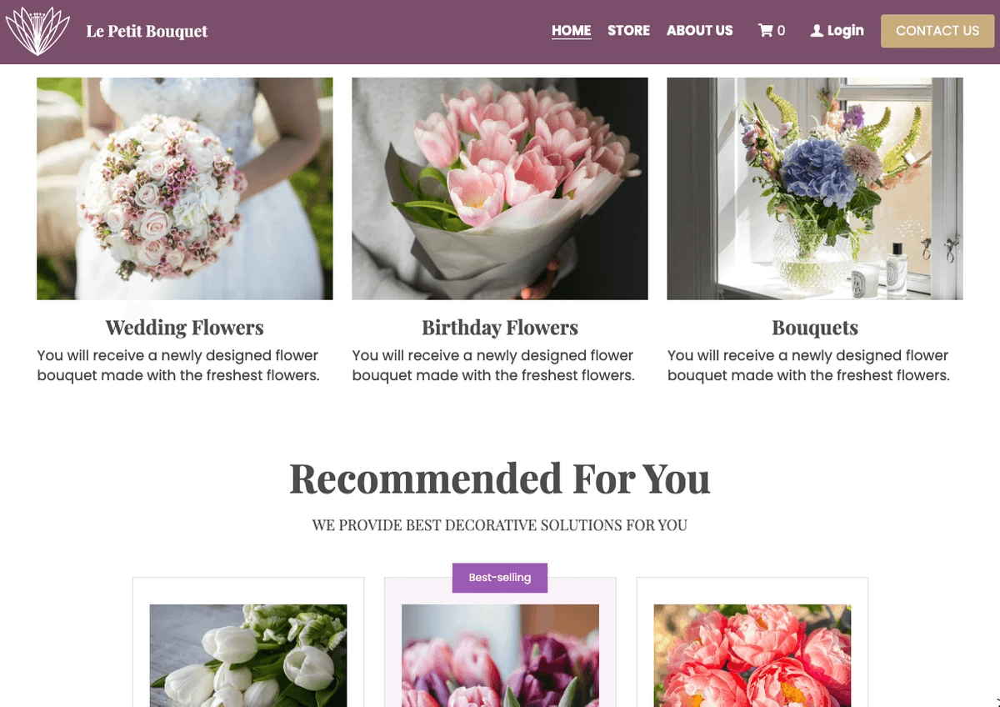The image size is (1000, 707).
Task: Open the purple tulips best-selling product image
Action: (x=500, y=655)
